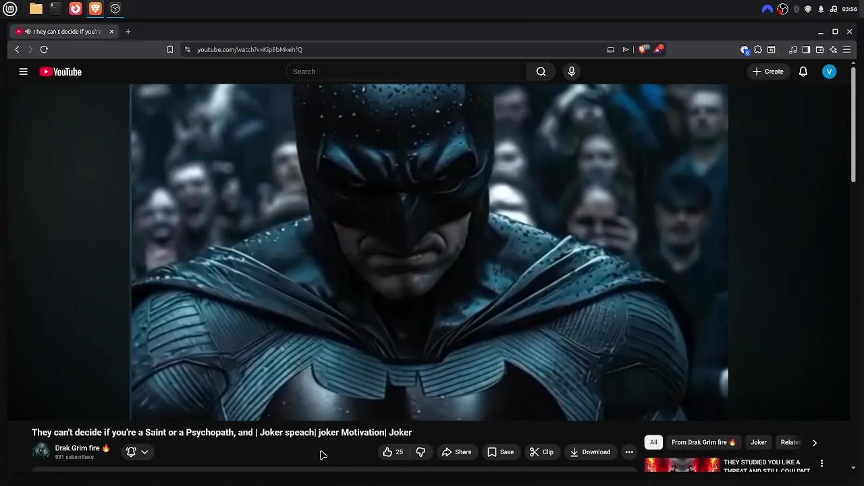Open Brave Rewards triangle icon
This screenshot has height=486, width=864.
[x=659, y=49]
